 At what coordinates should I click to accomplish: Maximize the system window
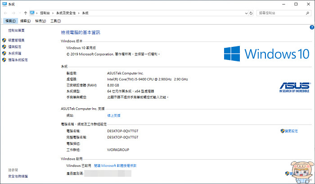point(296,4)
